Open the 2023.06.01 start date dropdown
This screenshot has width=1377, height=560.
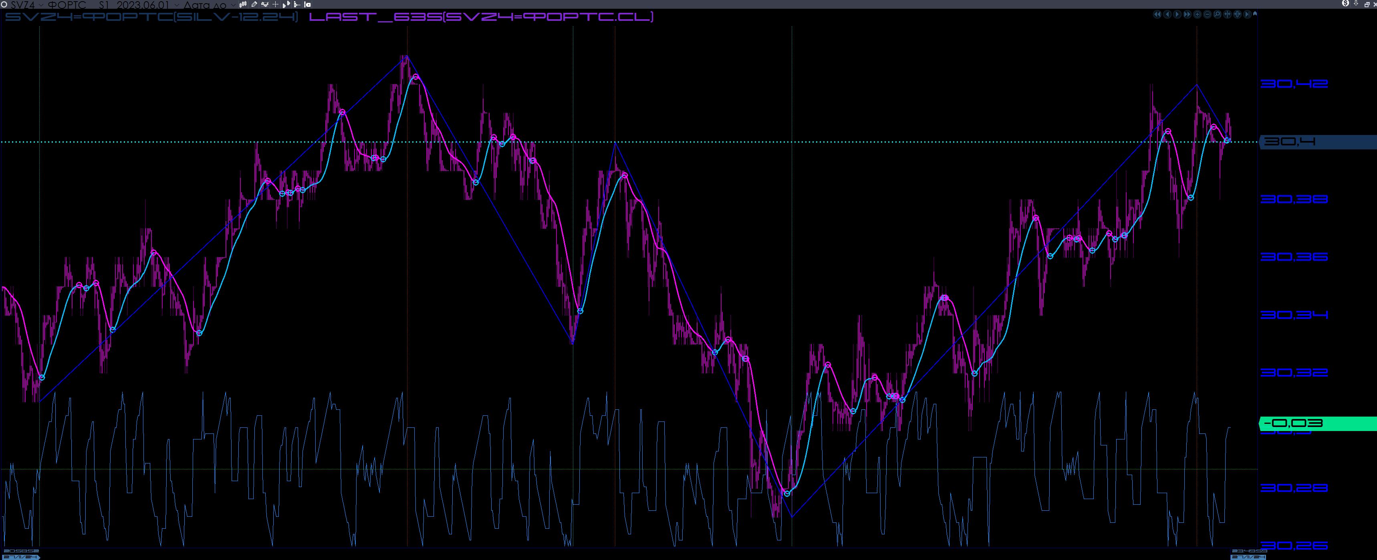[x=177, y=5]
